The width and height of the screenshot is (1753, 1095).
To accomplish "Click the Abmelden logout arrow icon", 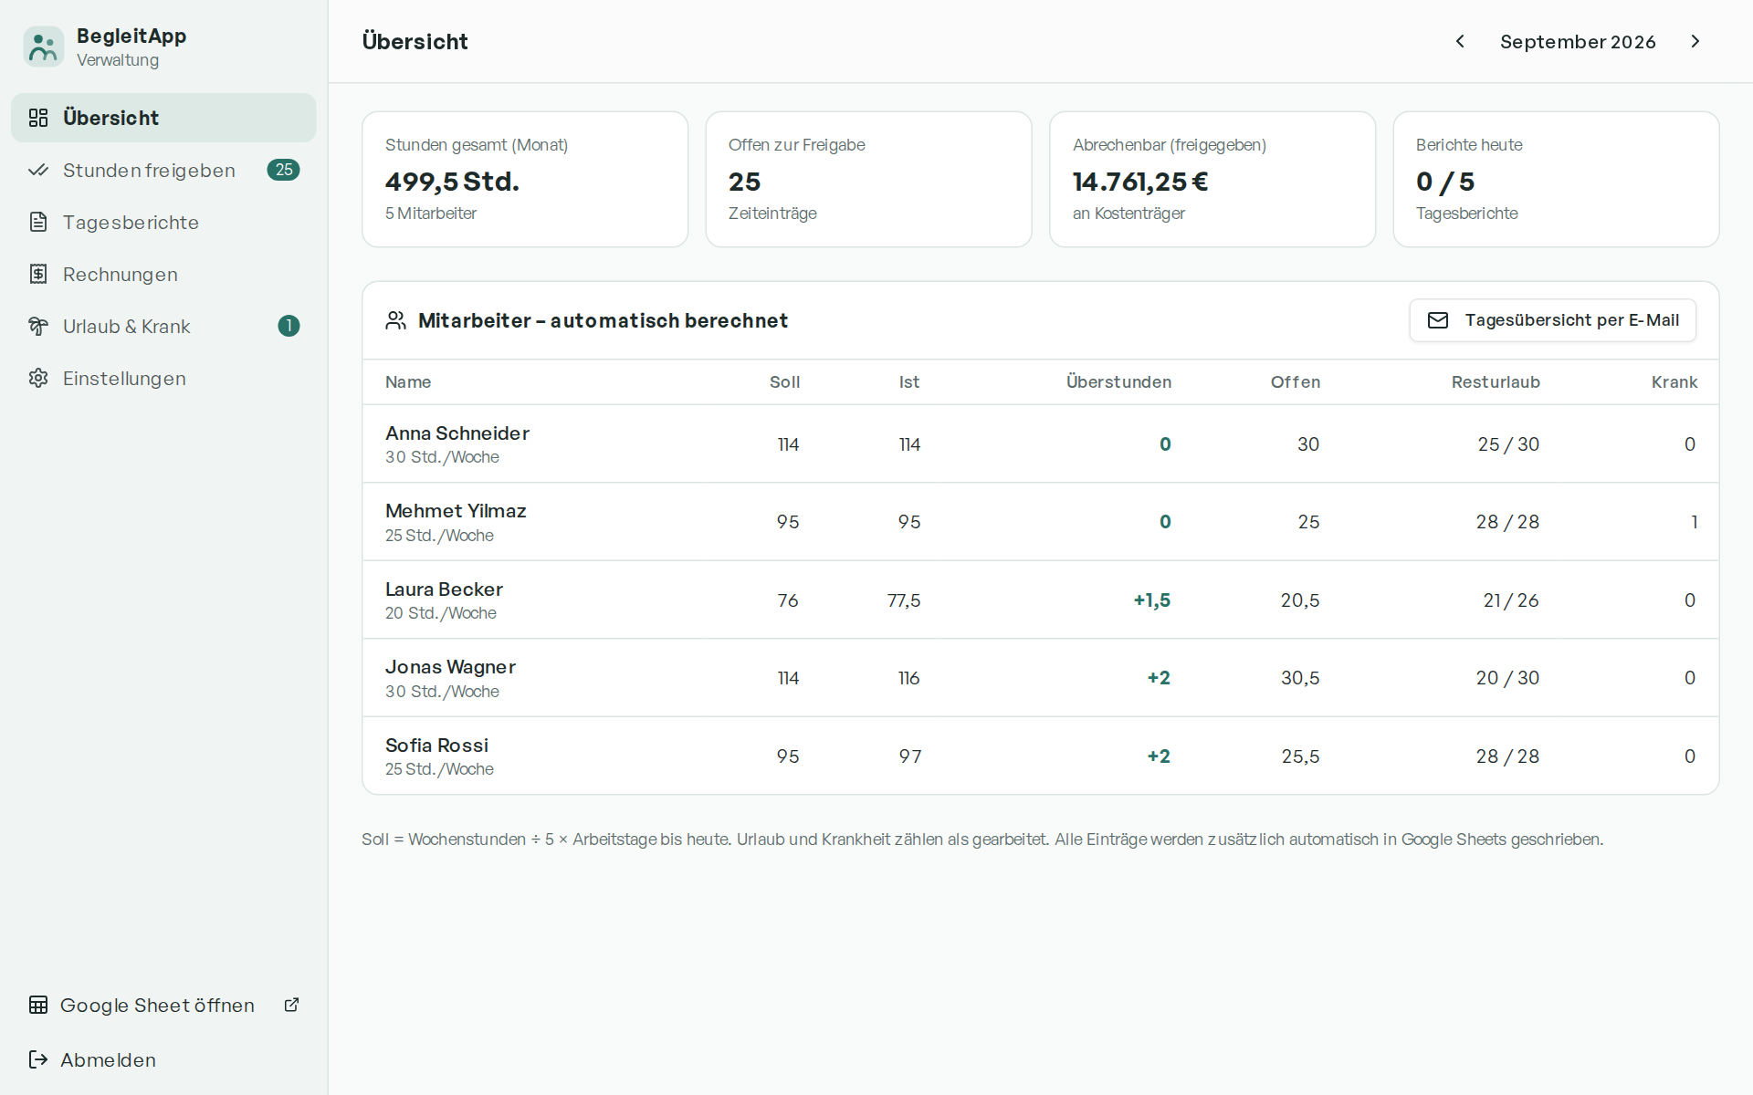I will [x=38, y=1059].
